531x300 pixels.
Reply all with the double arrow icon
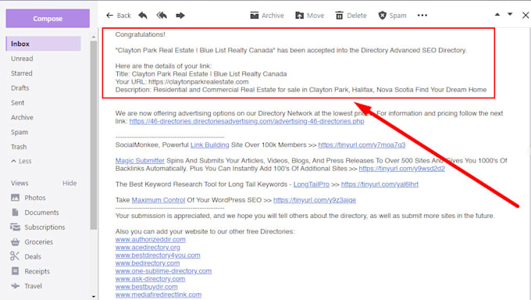click(162, 16)
